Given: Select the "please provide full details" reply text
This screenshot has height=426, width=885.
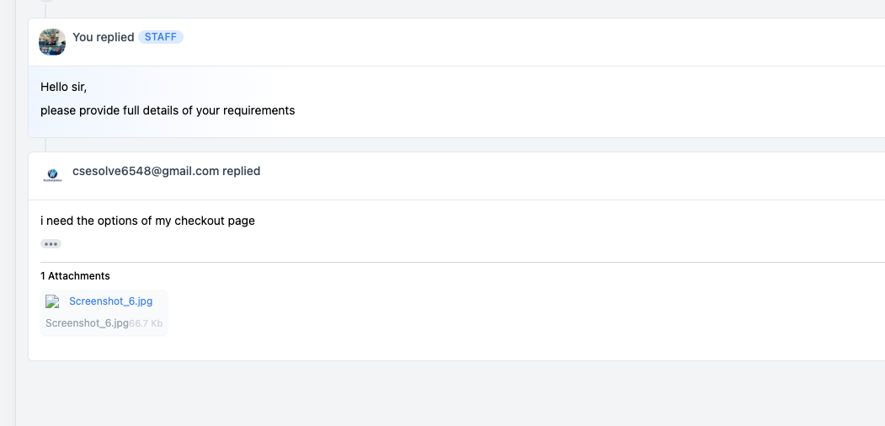Looking at the screenshot, I should (x=168, y=110).
